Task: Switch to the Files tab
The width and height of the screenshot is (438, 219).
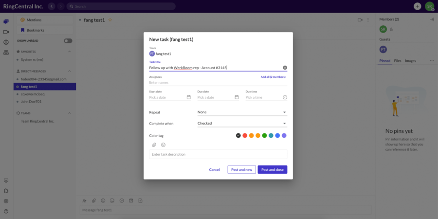Action: tap(398, 61)
